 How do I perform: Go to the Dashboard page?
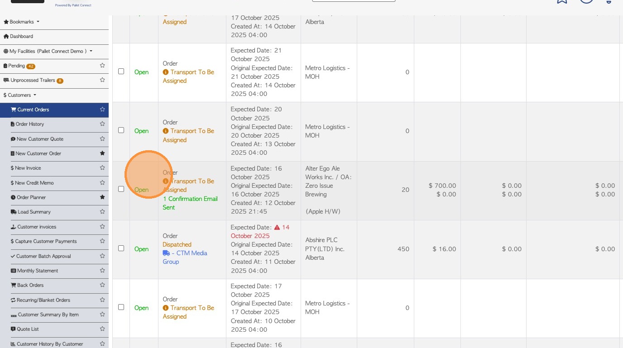21,36
